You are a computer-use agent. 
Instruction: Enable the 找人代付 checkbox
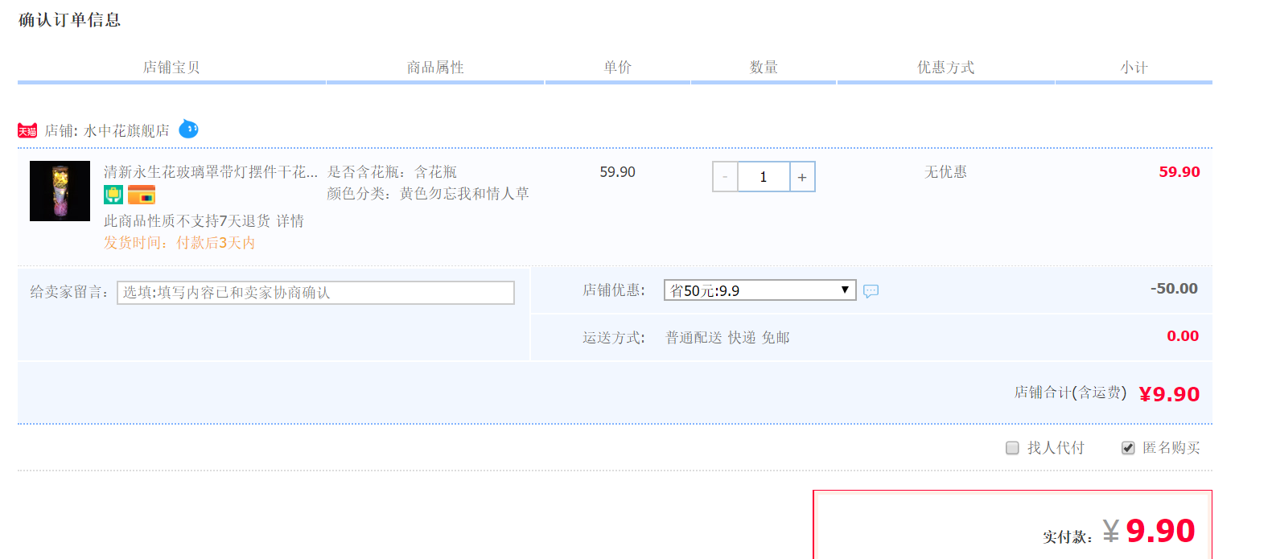tap(1012, 448)
